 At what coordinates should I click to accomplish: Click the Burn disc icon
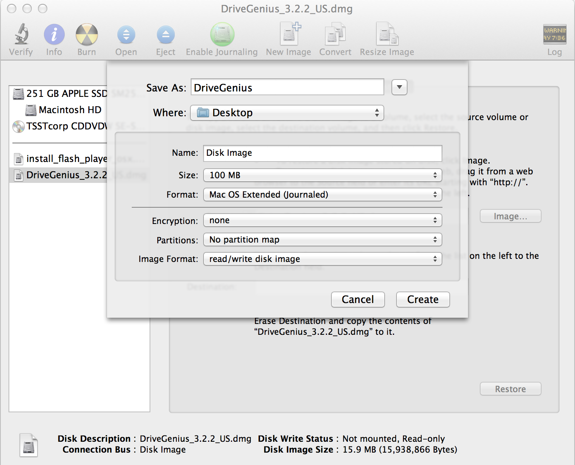point(87,34)
